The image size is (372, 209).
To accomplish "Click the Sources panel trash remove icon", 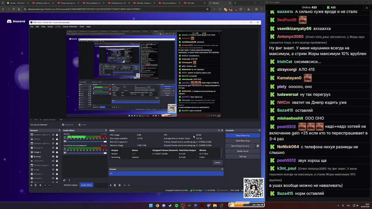I will pos(36,185).
